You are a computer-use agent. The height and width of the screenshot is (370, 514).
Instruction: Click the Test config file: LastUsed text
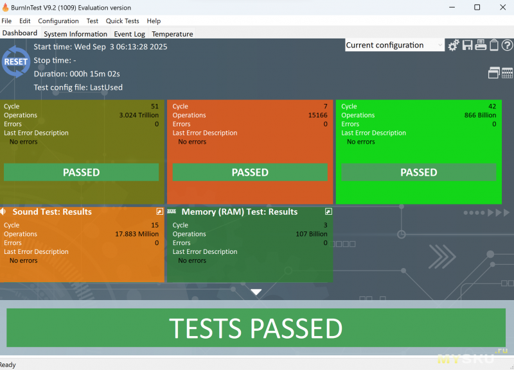pos(78,87)
